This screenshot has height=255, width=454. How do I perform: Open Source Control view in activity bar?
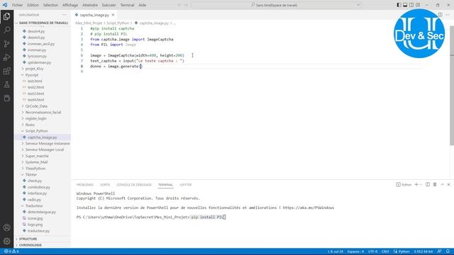(x=6, y=44)
